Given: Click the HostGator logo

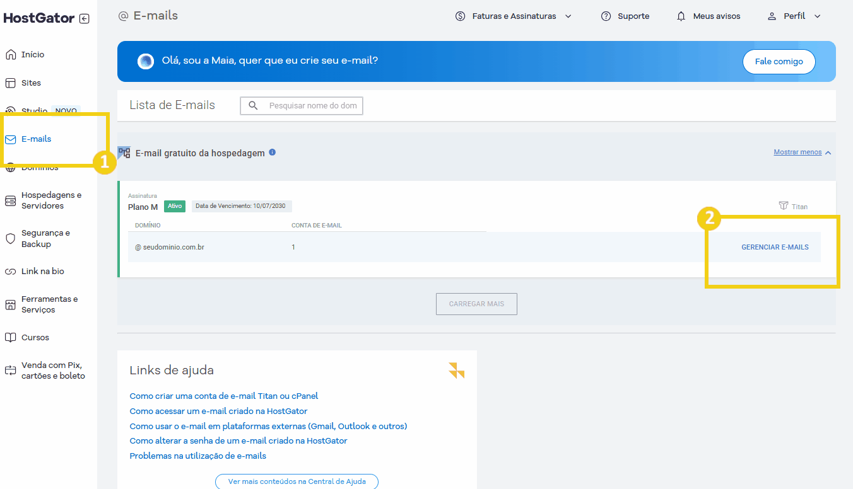Looking at the screenshot, I should pyautogui.click(x=39, y=18).
